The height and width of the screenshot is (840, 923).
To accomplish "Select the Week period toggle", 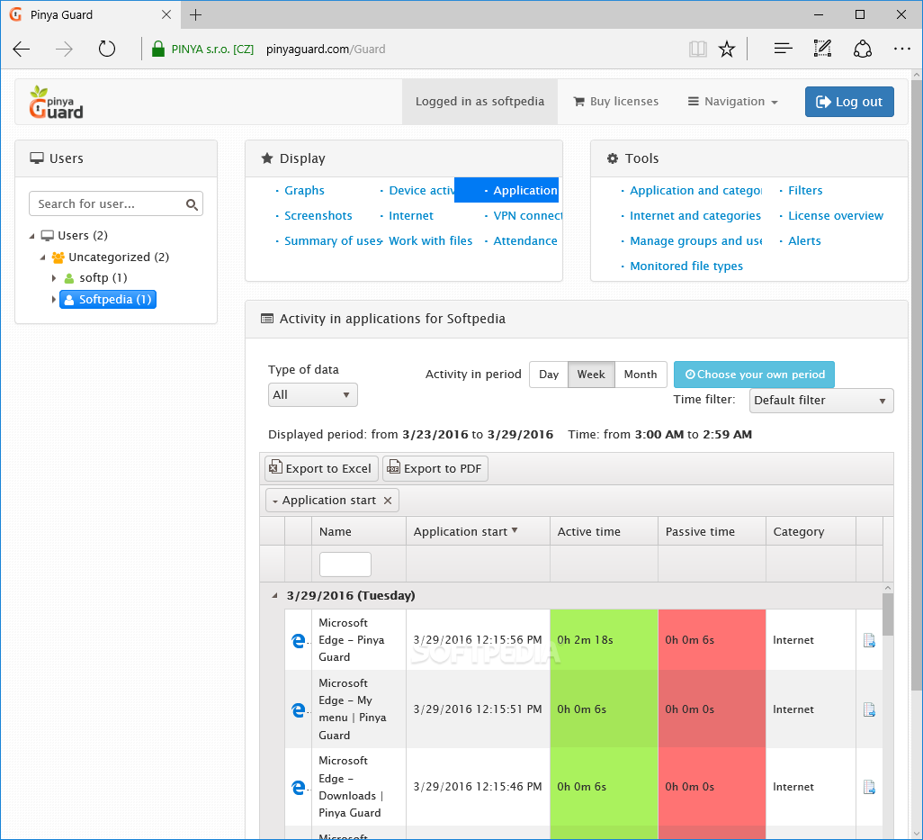I will 591,375.
